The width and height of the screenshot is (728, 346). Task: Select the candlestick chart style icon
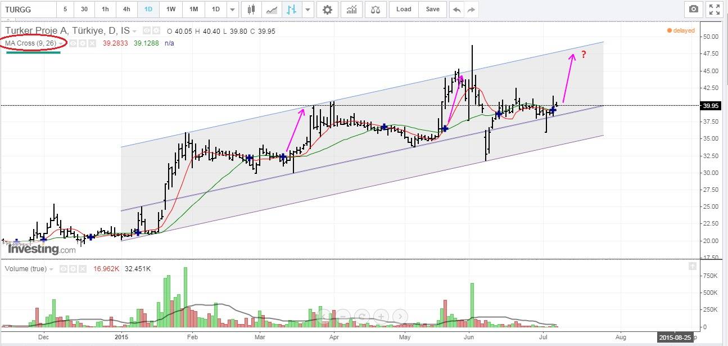click(x=251, y=10)
